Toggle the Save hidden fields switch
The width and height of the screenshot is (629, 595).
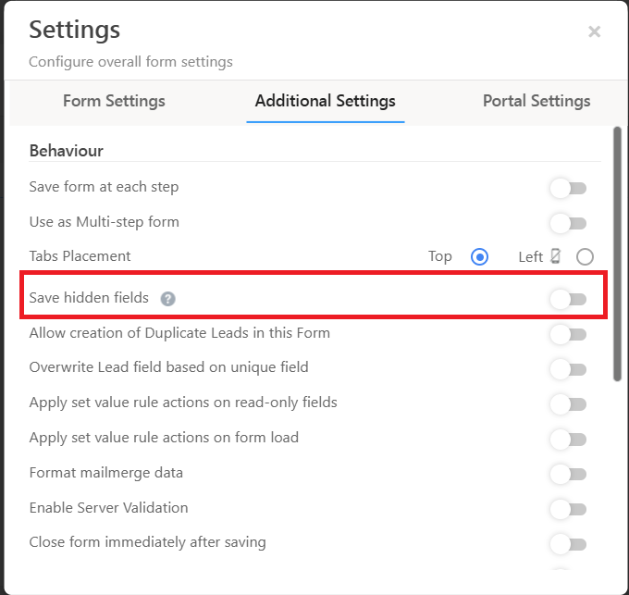[568, 299]
